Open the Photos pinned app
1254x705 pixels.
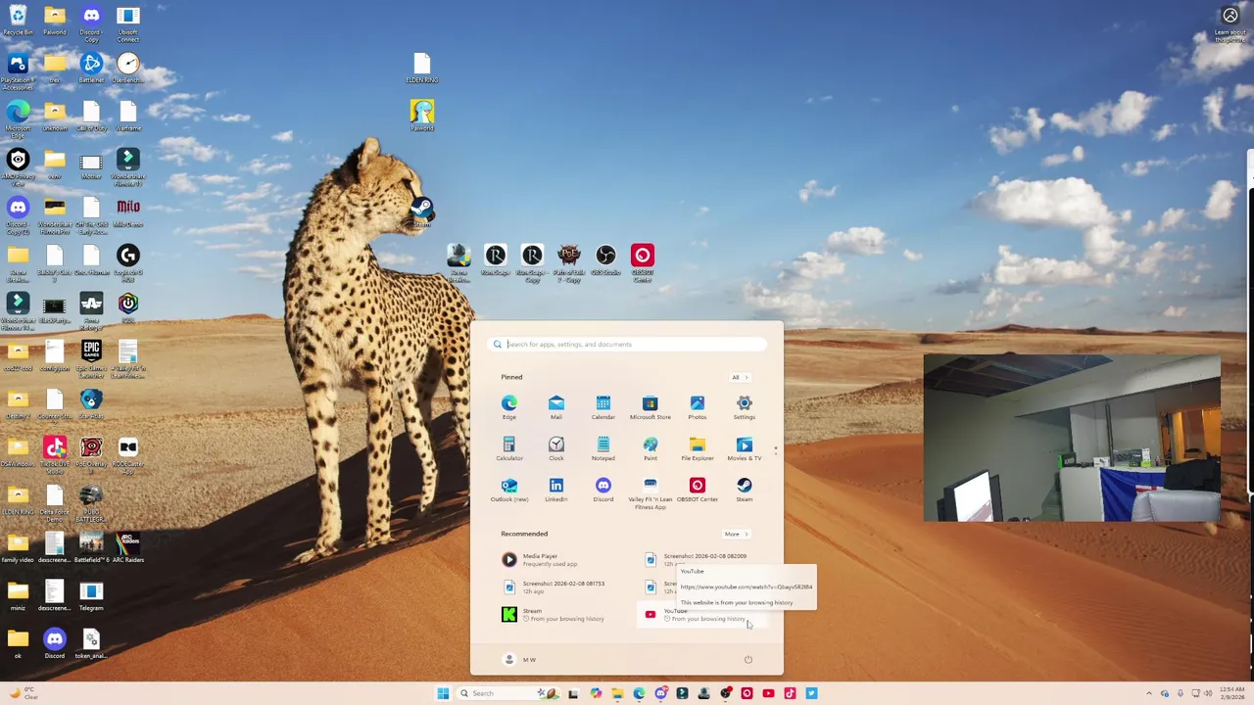pos(698,407)
